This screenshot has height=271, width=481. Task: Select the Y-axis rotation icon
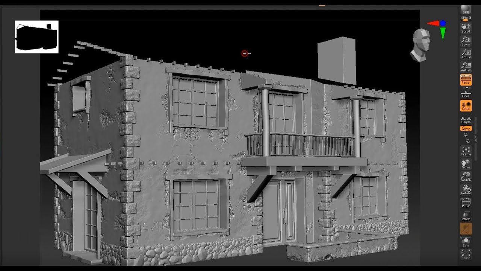point(466,135)
